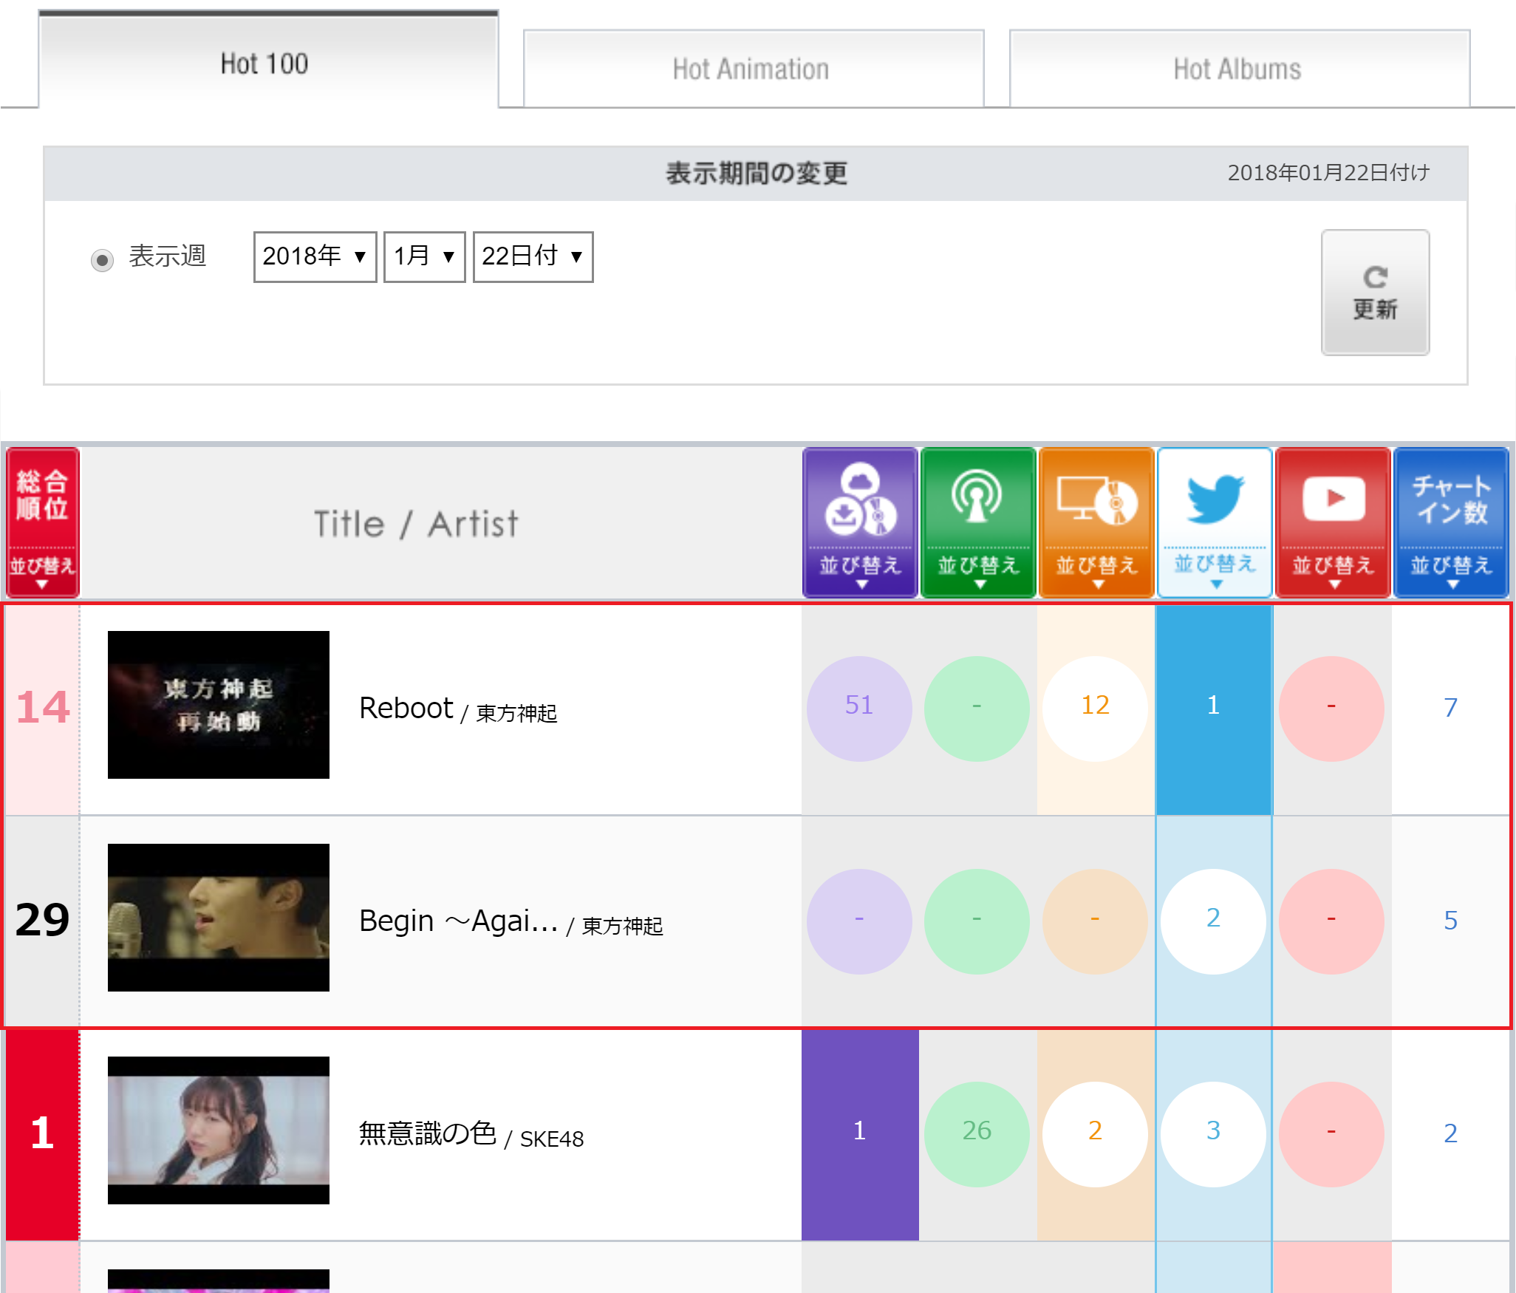This screenshot has width=1516, height=1293.
Task: Select the 表示週 radio button
Action: pyautogui.click(x=102, y=260)
